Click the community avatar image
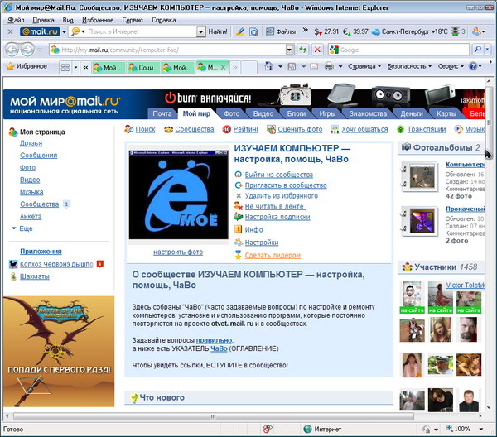Viewport: 497px width, 437px height. [x=178, y=194]
